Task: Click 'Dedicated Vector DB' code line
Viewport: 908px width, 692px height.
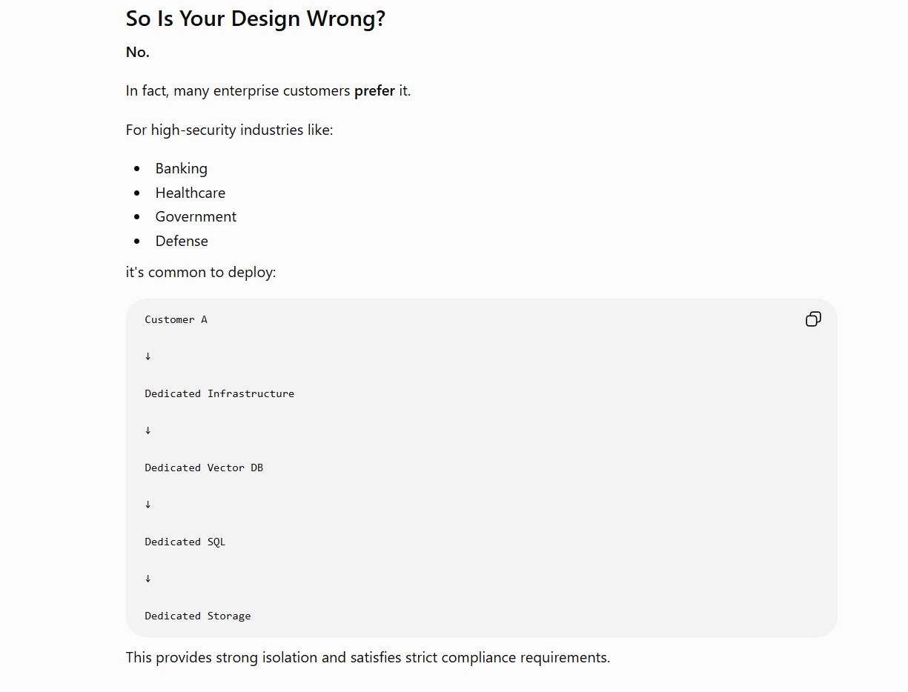Action: point(204,468)
